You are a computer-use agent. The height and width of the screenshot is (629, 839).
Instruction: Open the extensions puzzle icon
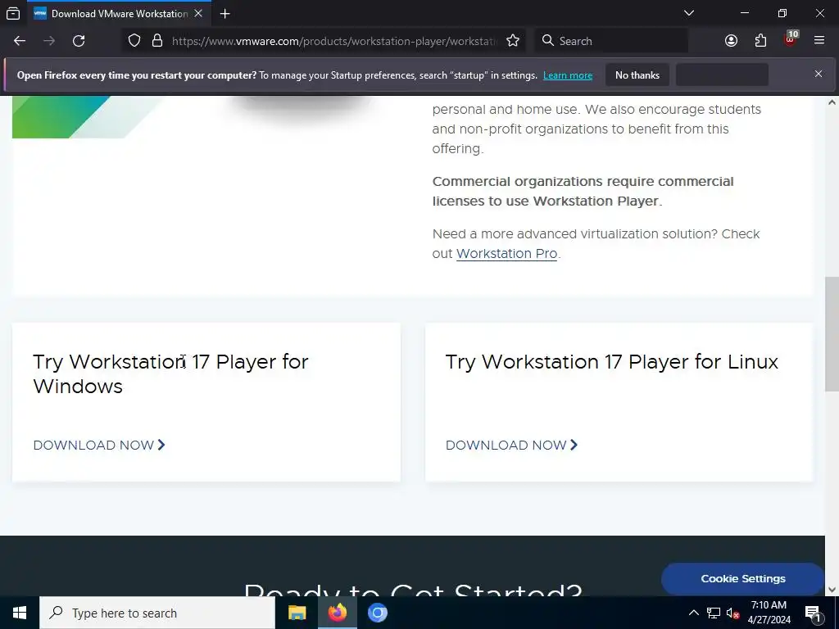[760, 41]
